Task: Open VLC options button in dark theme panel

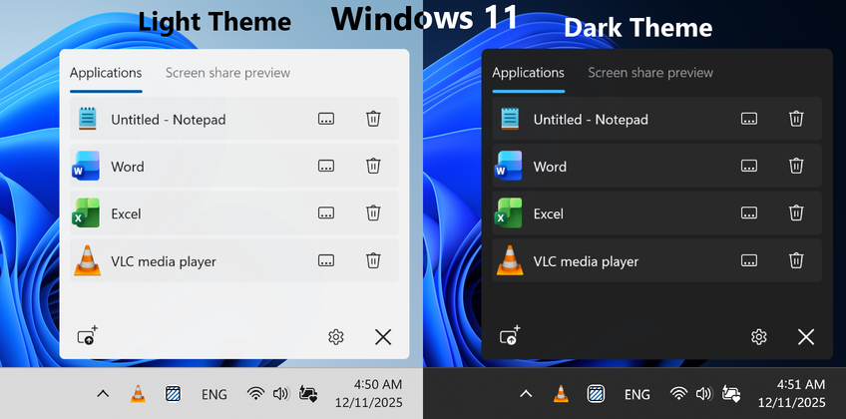Action: click(x=748, y=260)
